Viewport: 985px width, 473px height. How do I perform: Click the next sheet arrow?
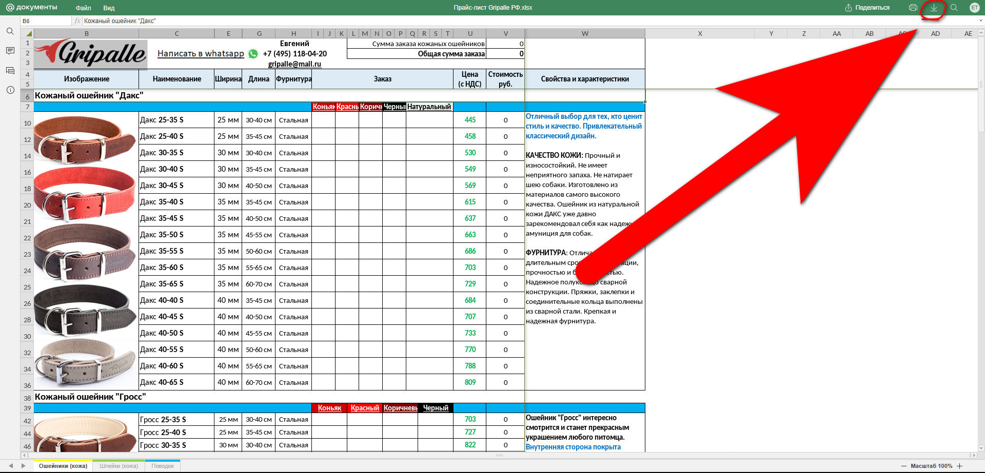coord(23,466)
